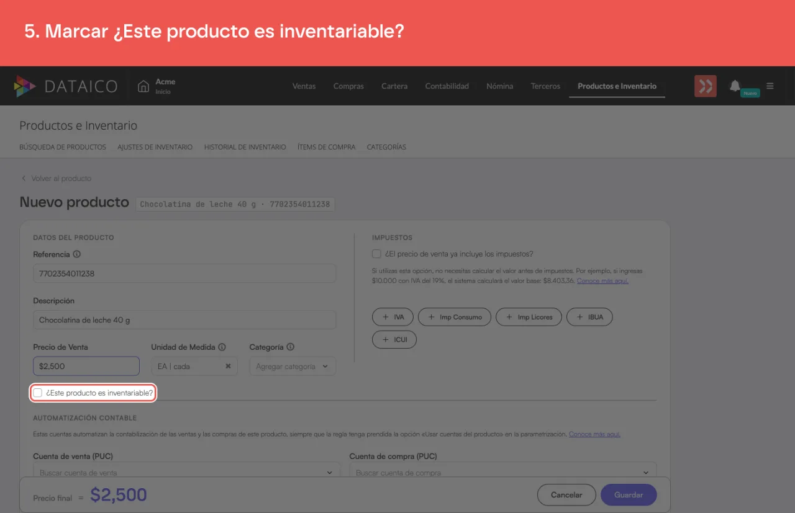Viewport: 795px width, 513px height.
Task: Click the Cancelar button
Action: 566,495
